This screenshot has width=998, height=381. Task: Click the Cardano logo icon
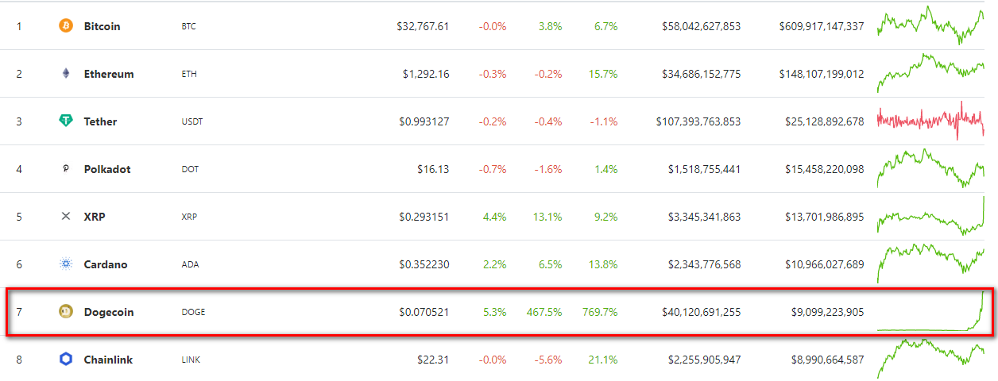click(66, 264)
